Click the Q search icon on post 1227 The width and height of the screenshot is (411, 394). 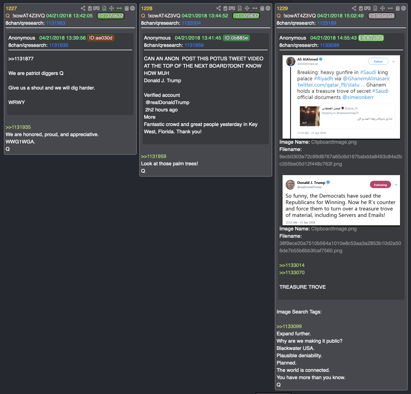point(8,16)
